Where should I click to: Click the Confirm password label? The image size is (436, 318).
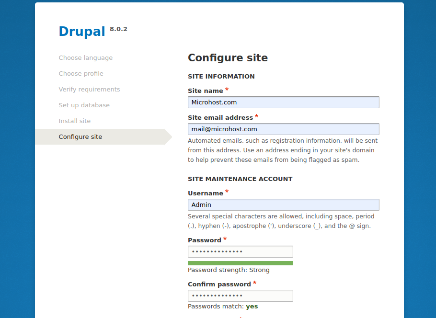coord(219,284)
